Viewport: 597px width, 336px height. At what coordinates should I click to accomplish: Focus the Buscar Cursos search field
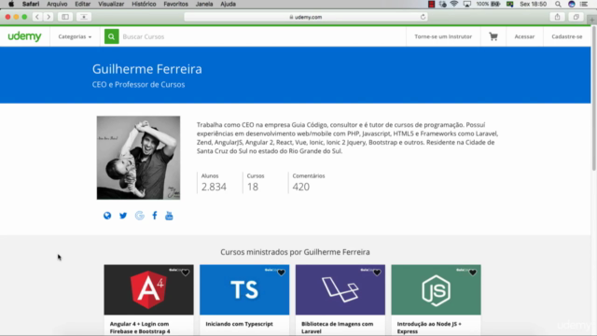pos(263,36)
